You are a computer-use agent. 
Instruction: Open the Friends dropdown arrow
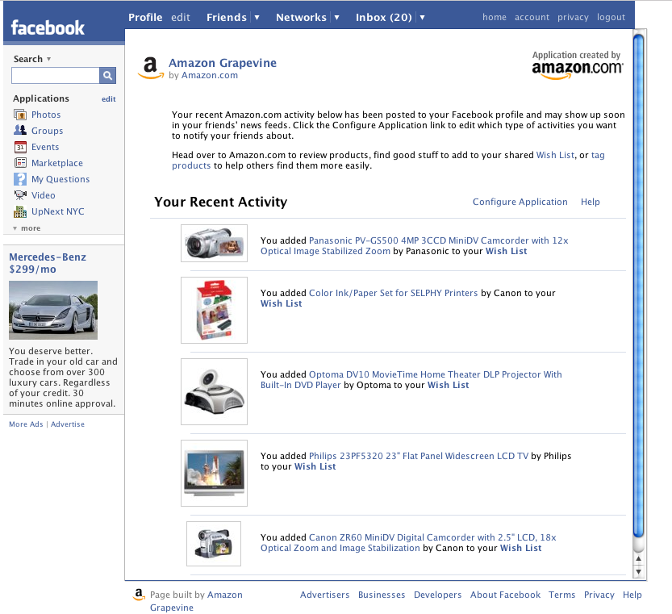257,18
